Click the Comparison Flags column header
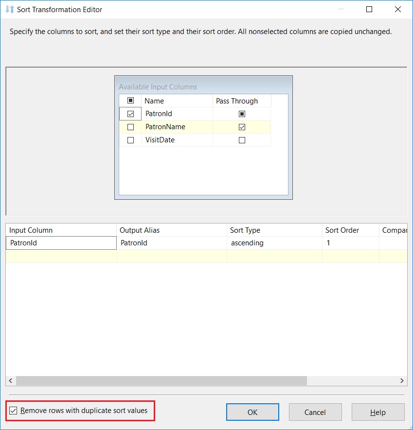The height and width of the screenshot is (430, 413). tap(395, 230)
